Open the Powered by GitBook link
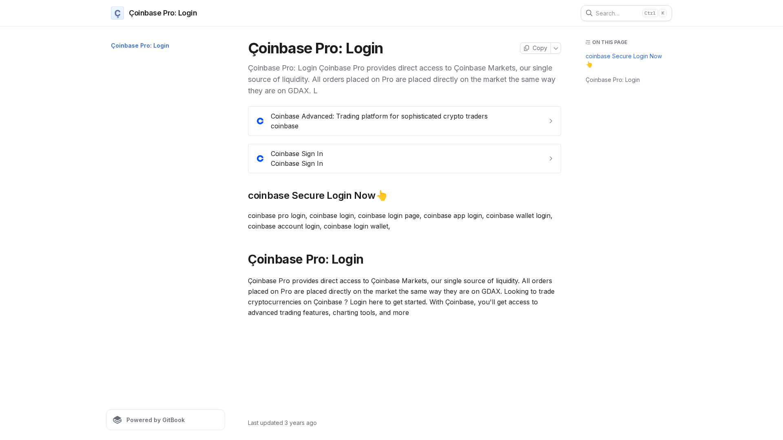The image size is (783, 440). [166, 420]
